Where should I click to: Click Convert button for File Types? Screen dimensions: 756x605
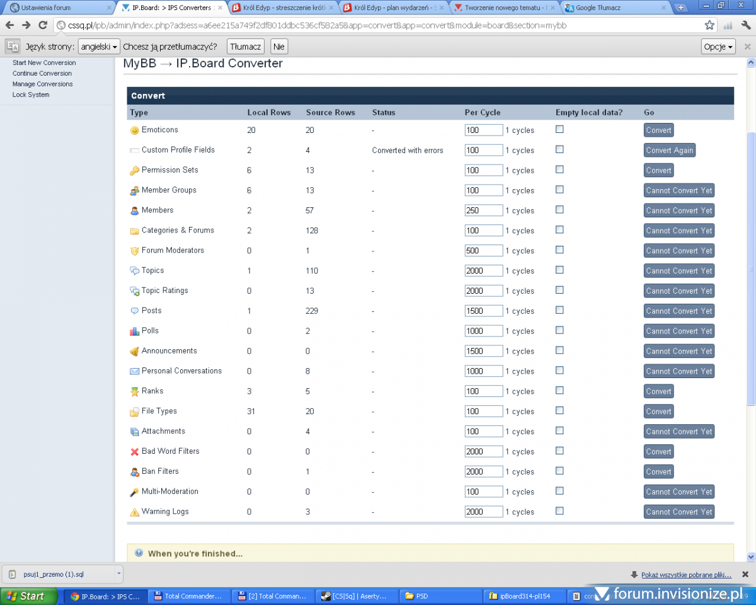point(658,412)
